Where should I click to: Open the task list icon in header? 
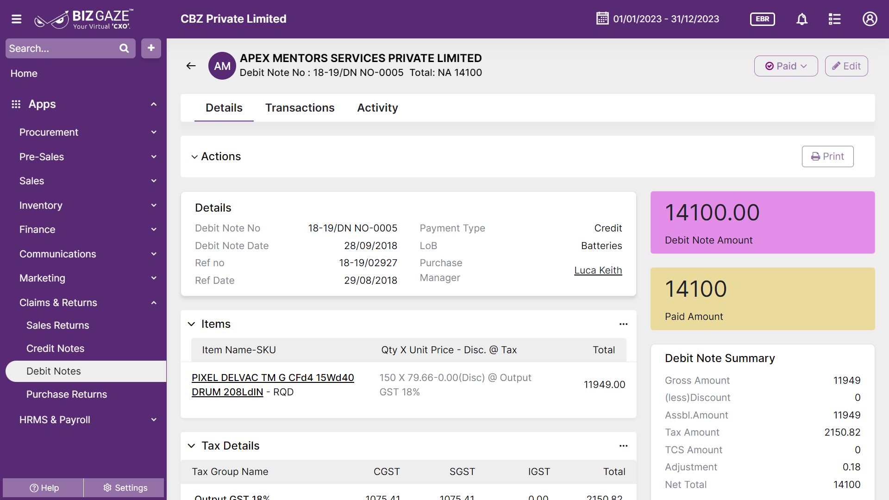tap(834, 19)
